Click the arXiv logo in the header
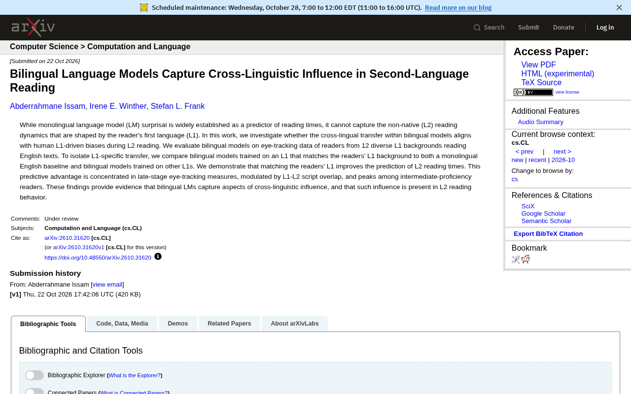Screen dimensions: 631x394 pos(33,28)
